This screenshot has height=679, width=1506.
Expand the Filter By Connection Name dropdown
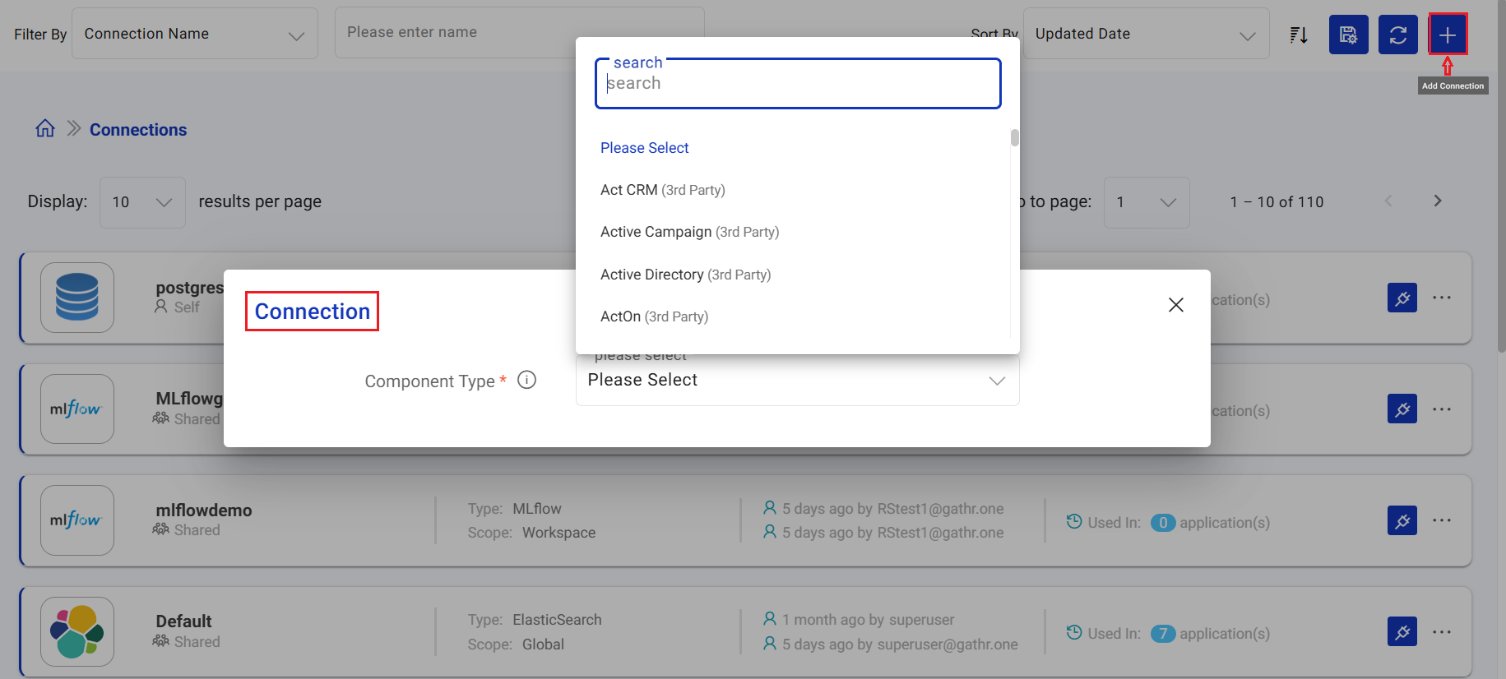[x=195, y=35]
